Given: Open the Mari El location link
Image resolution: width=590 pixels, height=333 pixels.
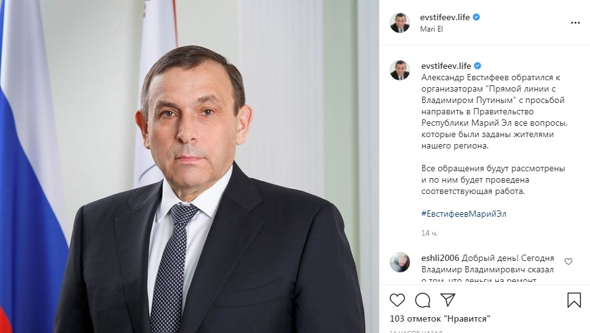Looking at the screenshot, I should coord(431,29).
